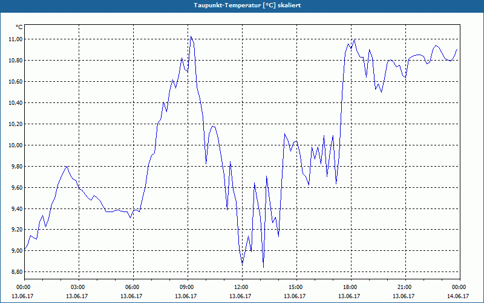Click the 10,20 y-axis value
The image size is (484, 303).
16,124
